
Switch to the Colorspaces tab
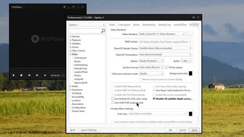[x=124, y=25]
